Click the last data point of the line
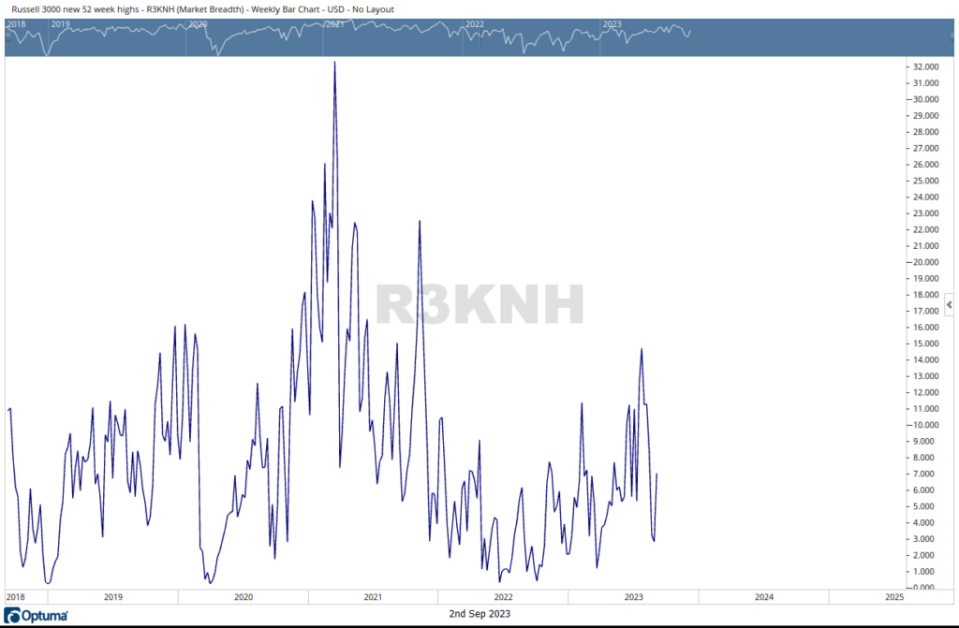The width and height of the screenshot is (959, 628). [657, 474]
